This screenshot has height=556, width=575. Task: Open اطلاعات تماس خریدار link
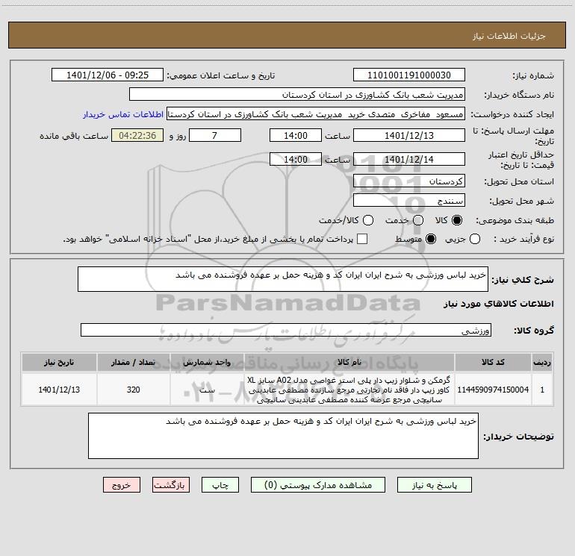click(x=123, y=114)
